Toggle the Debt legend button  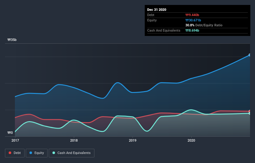tap(15, 153)
